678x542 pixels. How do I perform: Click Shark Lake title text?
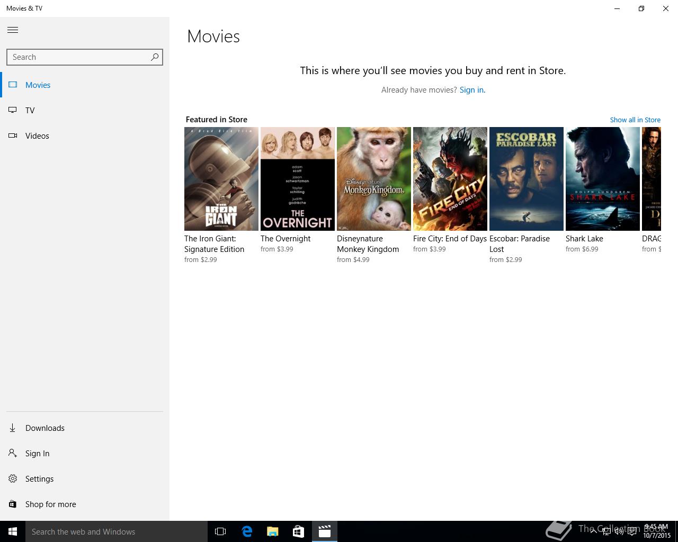(x=584, y=239)
